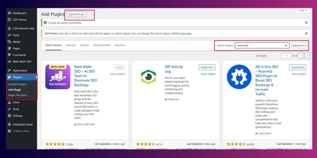Image resolution: width=317 pixels, height=158 pixels.
Task: Switch to the Favorites tab
Action: coord(120,45)
